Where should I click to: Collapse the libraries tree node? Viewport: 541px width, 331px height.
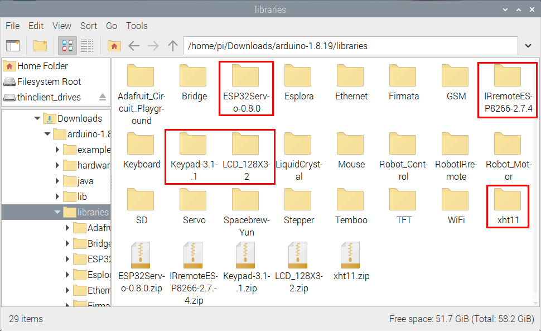tap(57, 212)
